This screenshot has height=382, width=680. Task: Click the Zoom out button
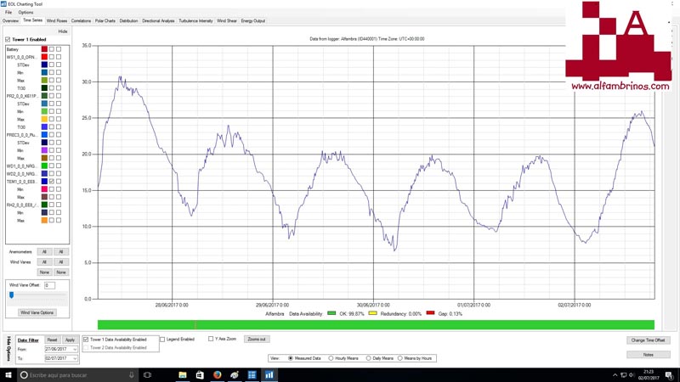tap(257, 339)
